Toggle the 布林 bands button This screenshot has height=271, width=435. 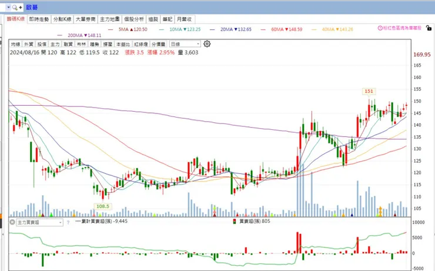(x=81, y=44)
